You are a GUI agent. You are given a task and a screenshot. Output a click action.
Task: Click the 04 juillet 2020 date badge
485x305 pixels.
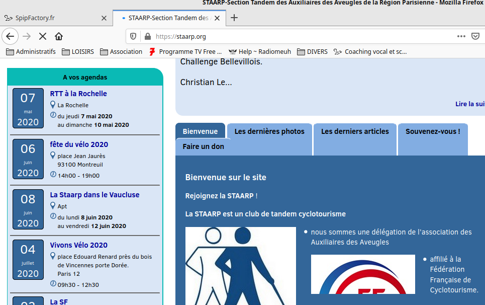[x=28, y=260]
